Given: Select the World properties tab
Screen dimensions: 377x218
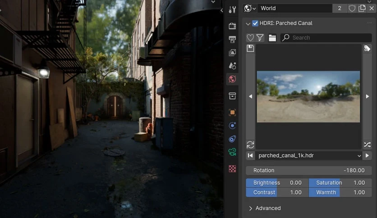Looking at the screenshot, I should tap(232, 79).
